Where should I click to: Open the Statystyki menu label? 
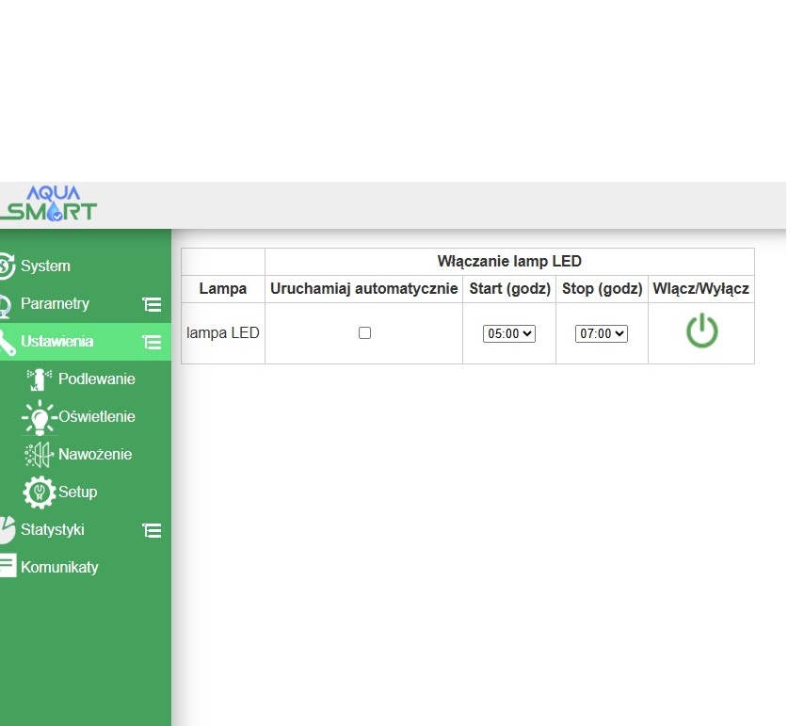[x=53, y=529]
